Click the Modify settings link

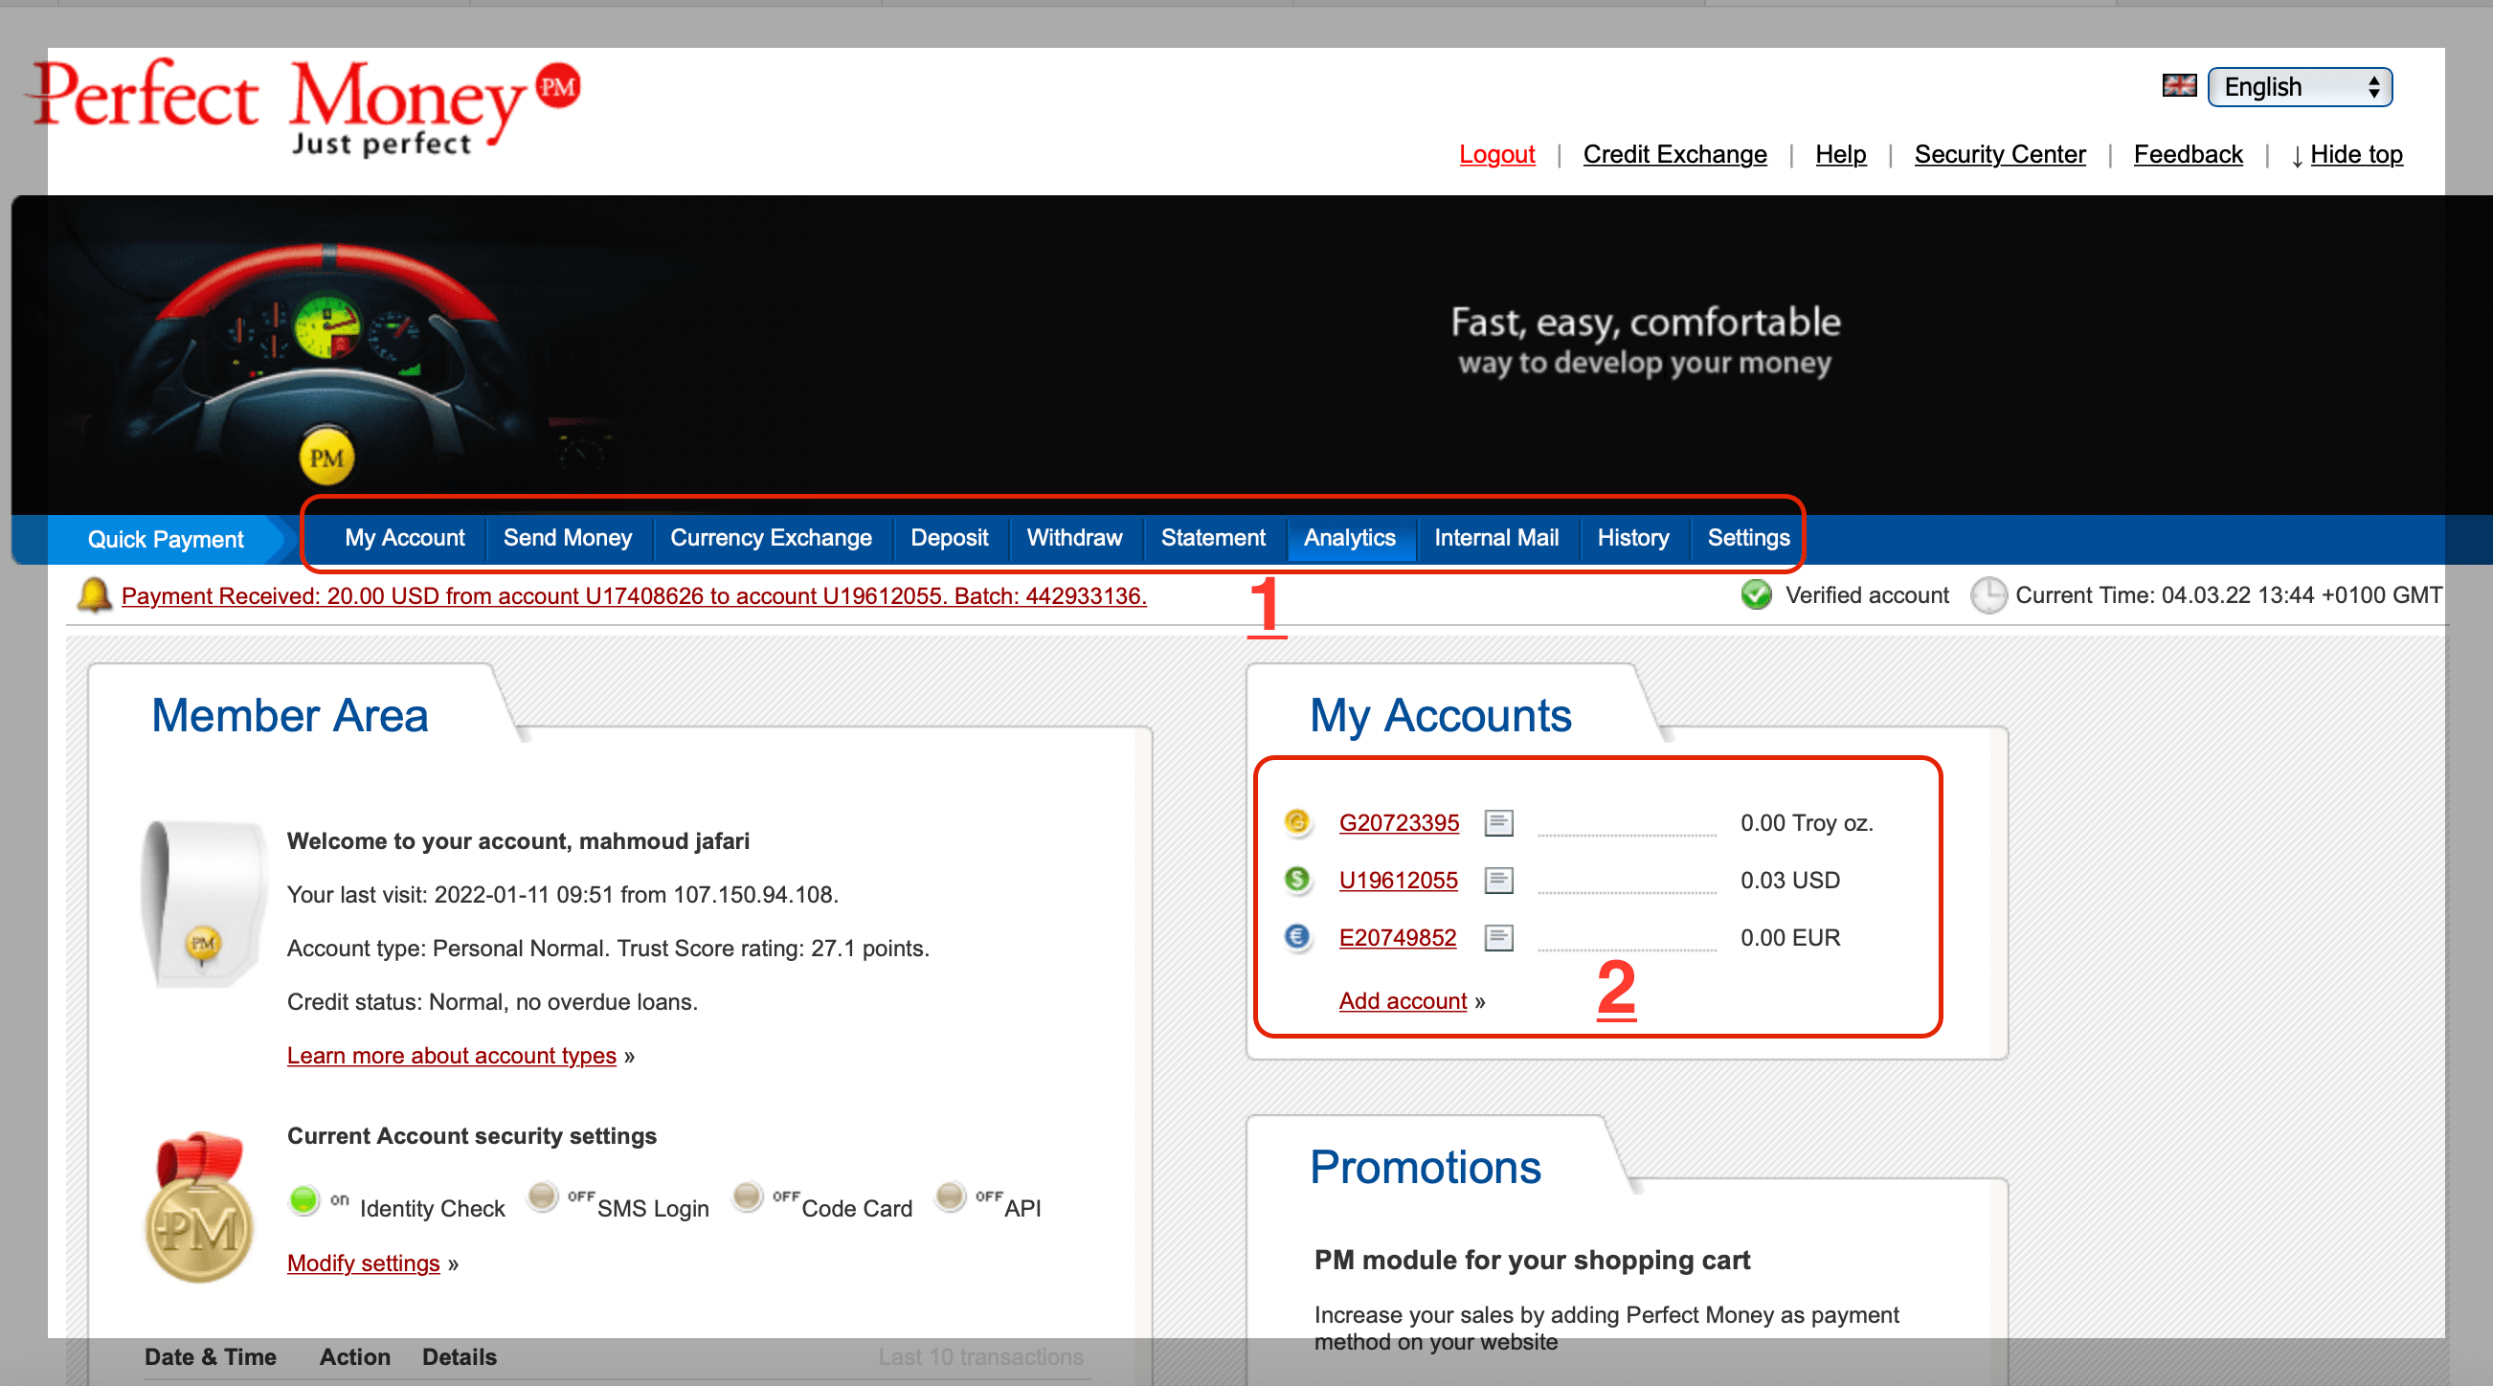363,1263
